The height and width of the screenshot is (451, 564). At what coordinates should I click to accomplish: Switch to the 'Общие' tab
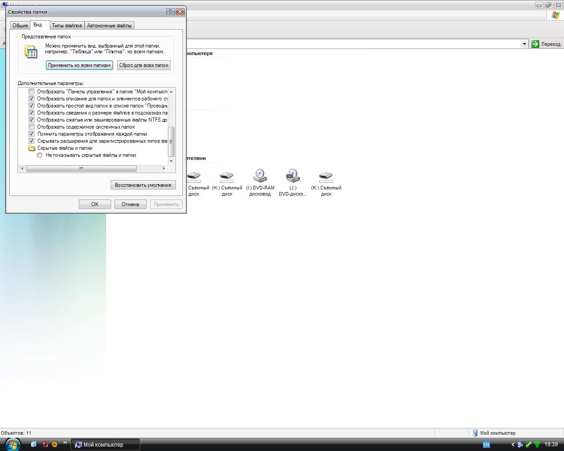20,26
